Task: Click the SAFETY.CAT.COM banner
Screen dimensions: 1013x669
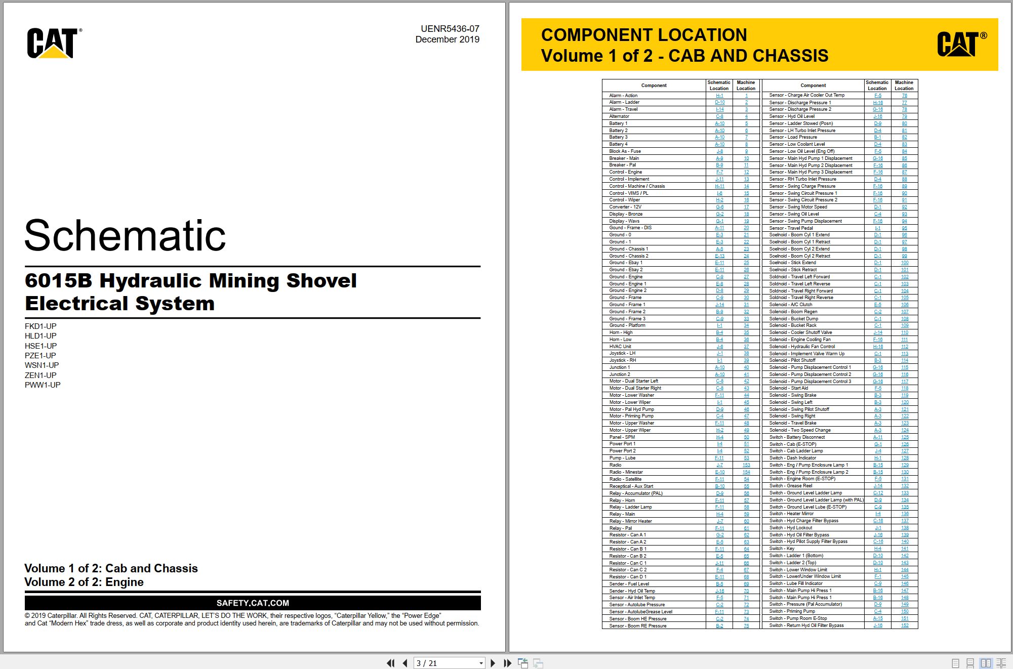Action: click(253, 603)
